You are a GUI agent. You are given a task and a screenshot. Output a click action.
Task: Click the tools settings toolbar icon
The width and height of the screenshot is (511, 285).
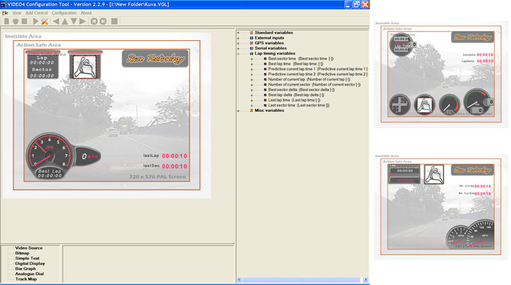click(x=45, y=21)
